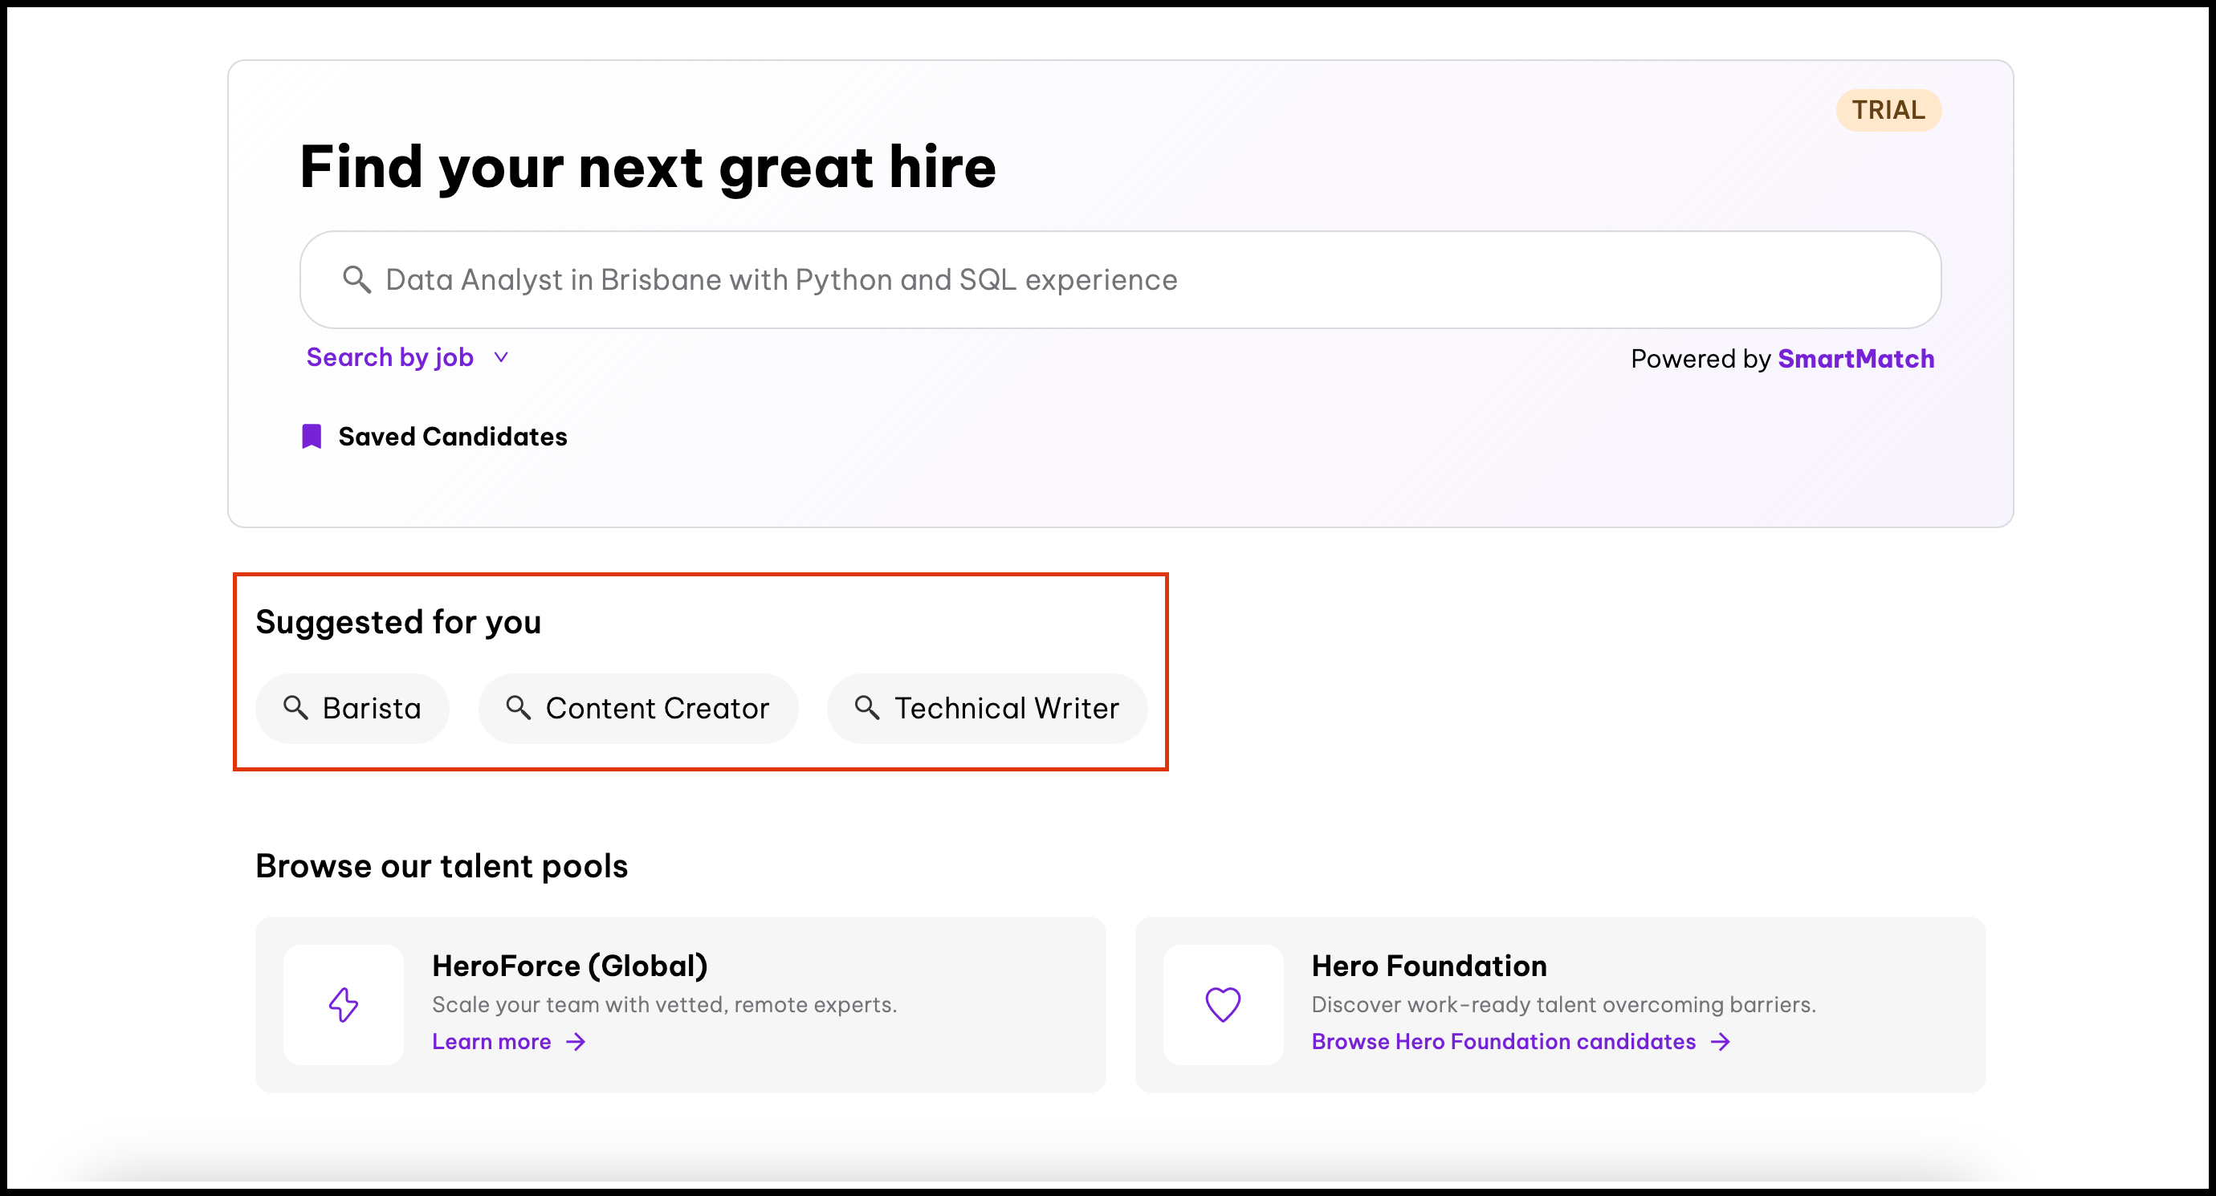This screenshot has width=2216, height=1196.
Task: Click the search magnifier icon in search bar
Action: (x=356, y=279)
